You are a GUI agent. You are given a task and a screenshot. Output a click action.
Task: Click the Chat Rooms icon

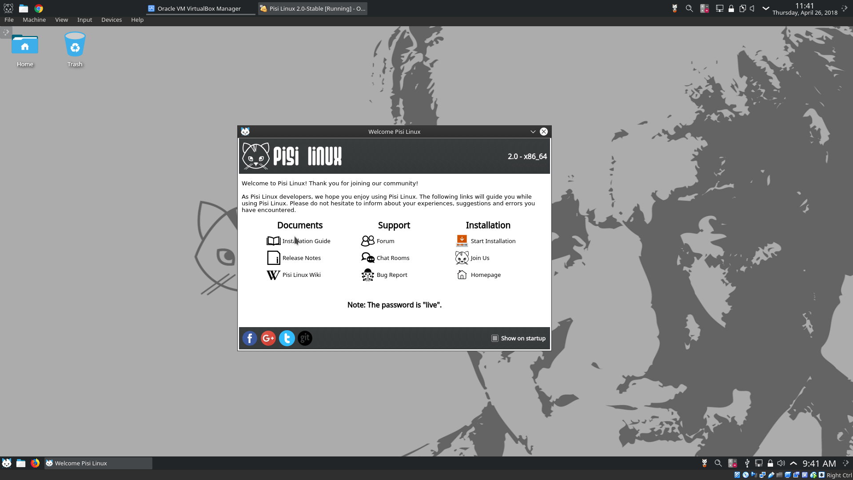point(367,258)
